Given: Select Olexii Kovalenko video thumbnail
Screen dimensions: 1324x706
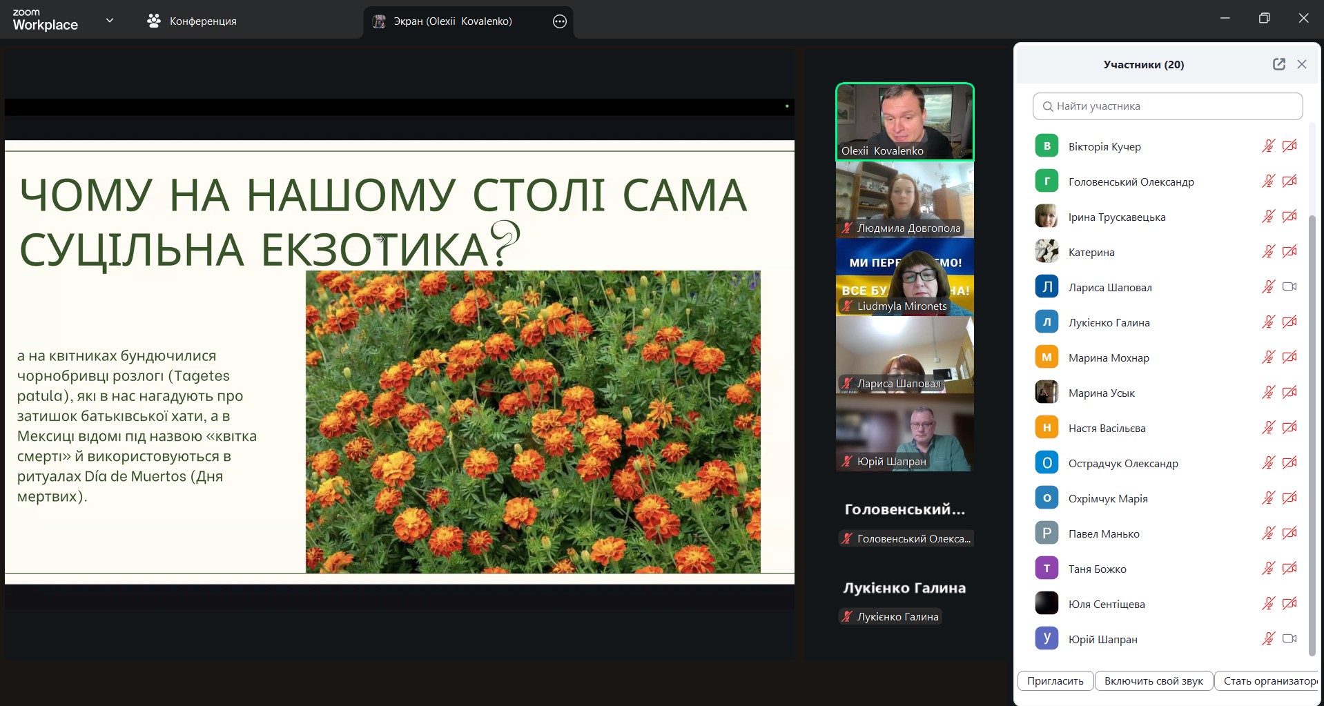Looking at the screenshot, I should [x=904, y=122].
